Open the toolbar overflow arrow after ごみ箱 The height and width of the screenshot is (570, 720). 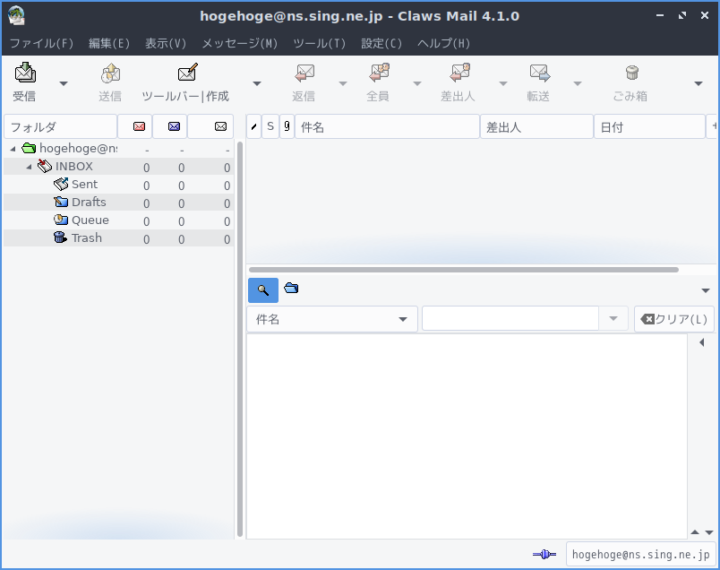(x=699, y=83)
